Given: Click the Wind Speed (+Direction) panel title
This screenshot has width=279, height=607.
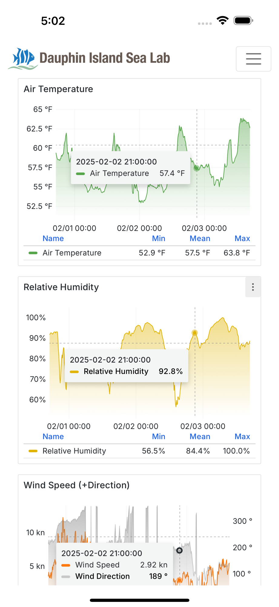Looking at the screenshot, I should click(x=77, y=485).
